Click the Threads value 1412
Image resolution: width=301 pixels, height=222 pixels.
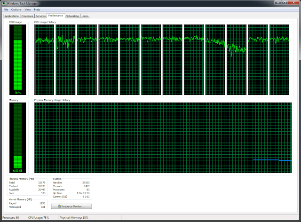click(x=87, y=186)
